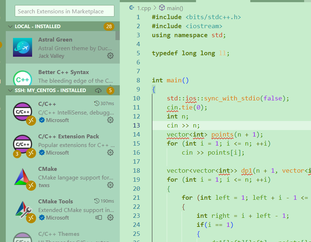Open CMake Tools settings gear
The height and width of the screenshot is (242, 311).
click(x=110, y=217)
